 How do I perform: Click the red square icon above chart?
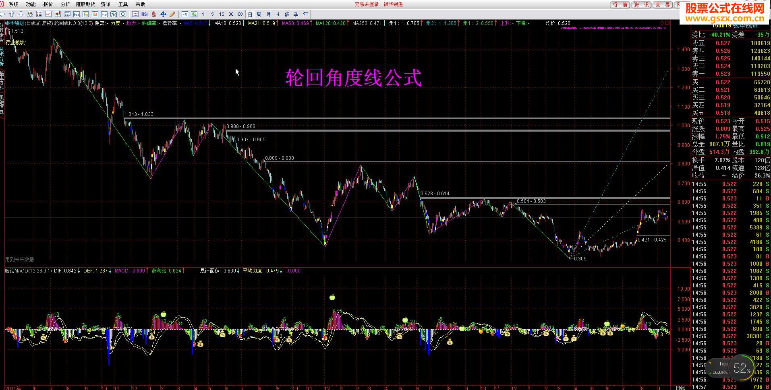click(667, 23)
